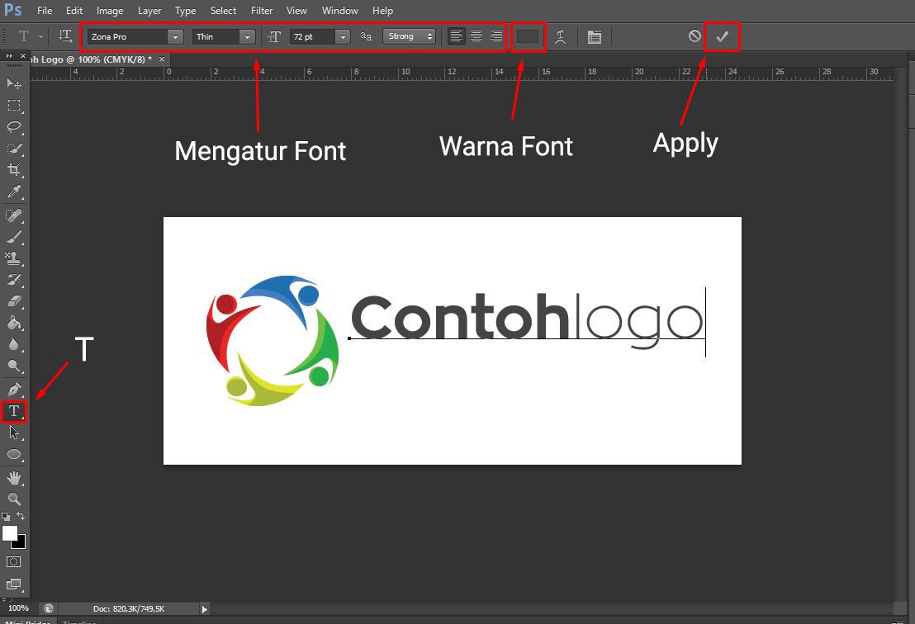Screen dimensions: 915x624
Task: Select the Eyedropper tool
Action: [12, 192]
